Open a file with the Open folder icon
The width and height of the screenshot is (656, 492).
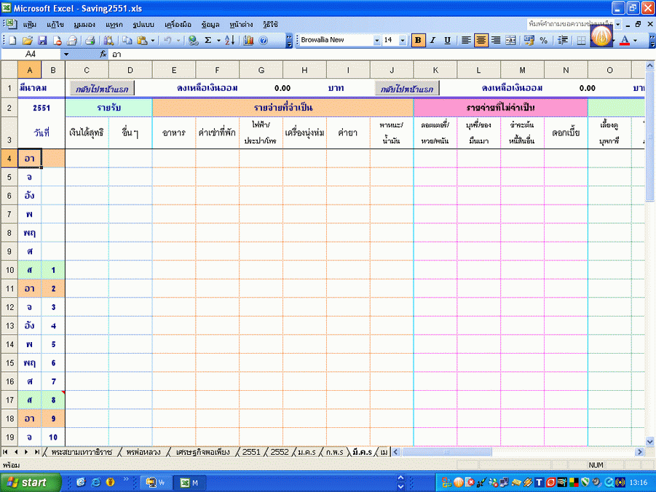coord(28,41)
